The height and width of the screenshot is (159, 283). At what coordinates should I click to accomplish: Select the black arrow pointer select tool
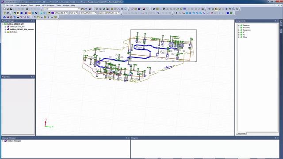(177, 13)
